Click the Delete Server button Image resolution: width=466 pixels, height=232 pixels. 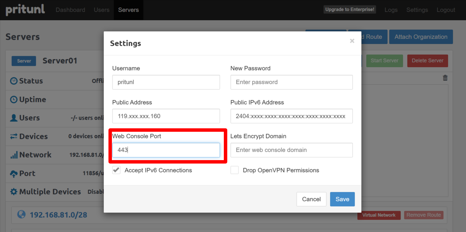[428, 61]
